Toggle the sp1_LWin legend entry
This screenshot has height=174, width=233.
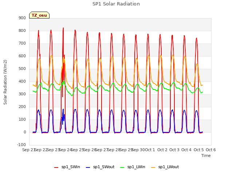[x=133, y=167]
